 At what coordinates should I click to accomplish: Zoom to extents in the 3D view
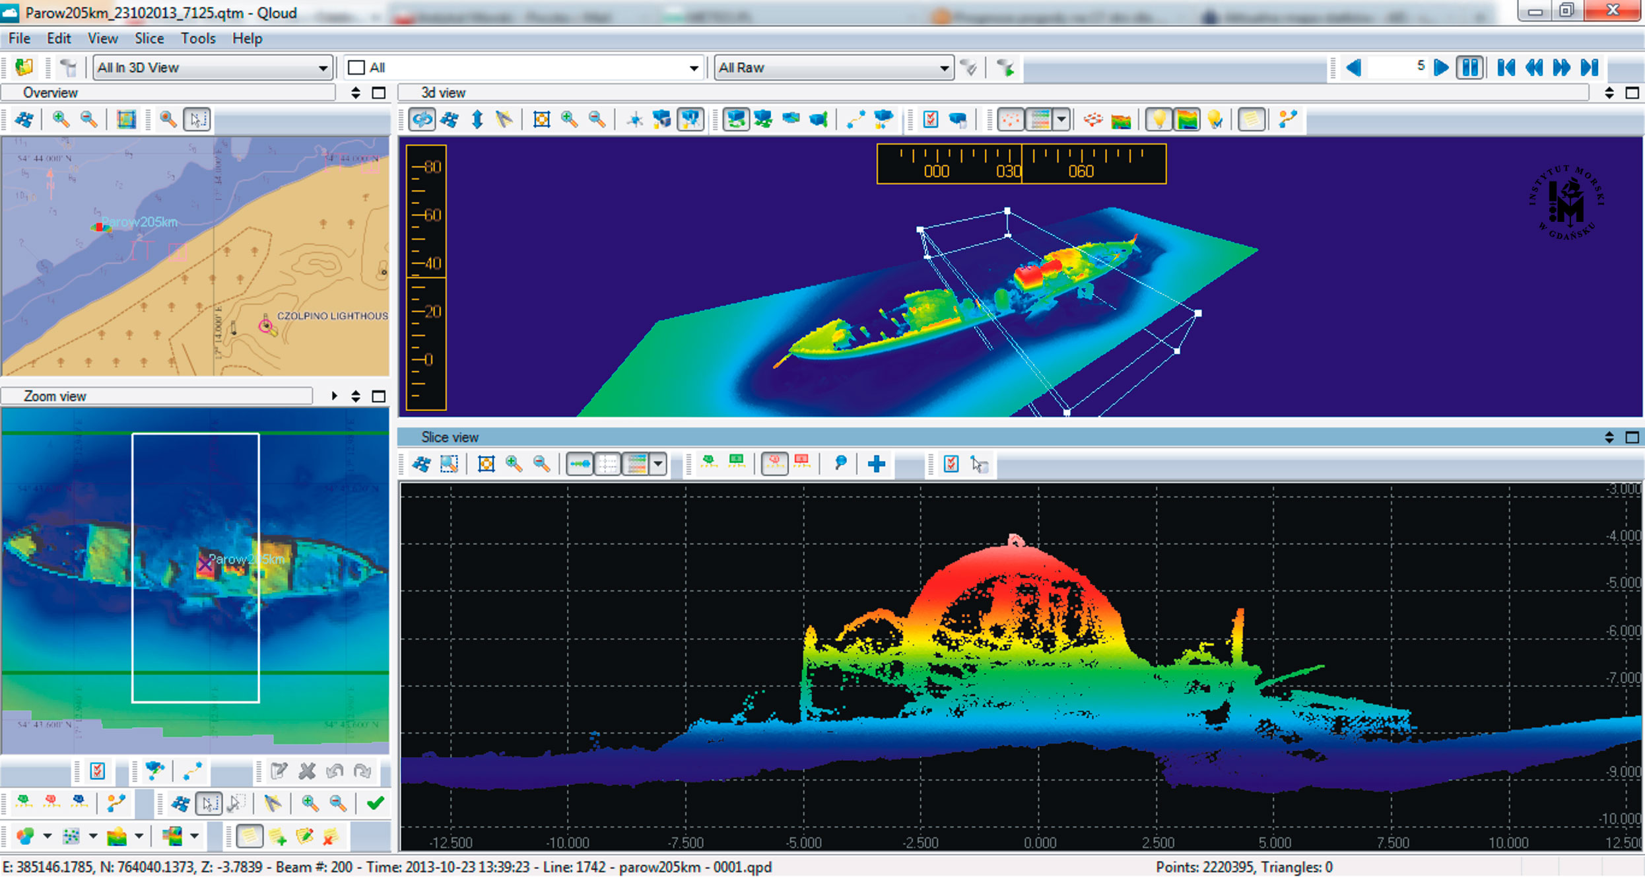541,120
